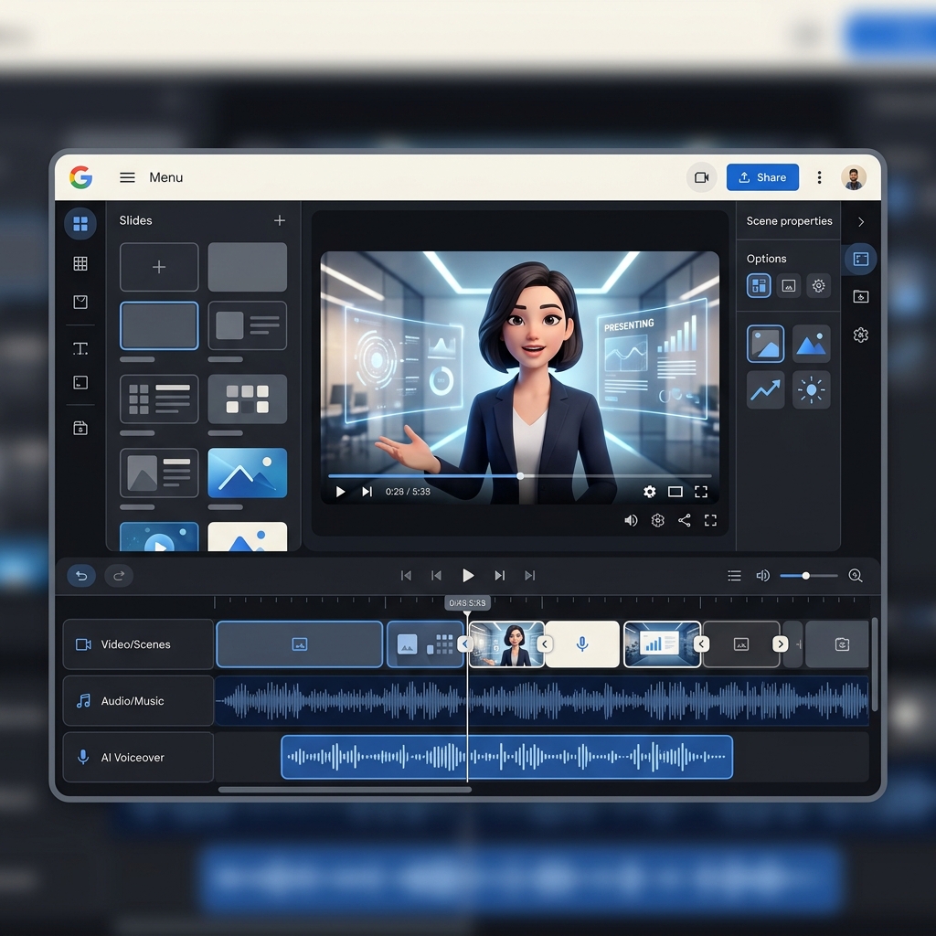Select the highlighted four-squares sidebar icon

(80, 224)
